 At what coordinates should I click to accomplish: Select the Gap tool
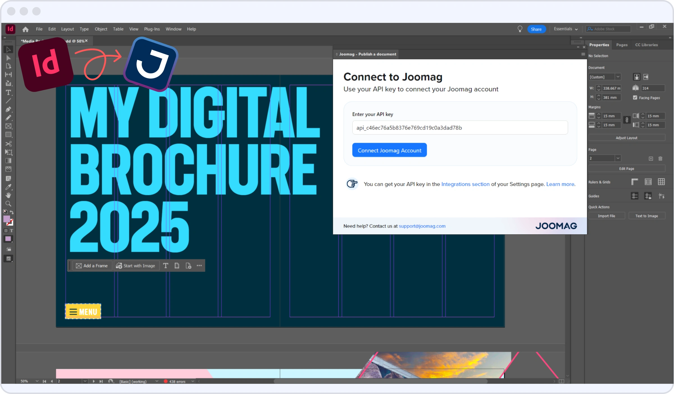coord(8,75)
